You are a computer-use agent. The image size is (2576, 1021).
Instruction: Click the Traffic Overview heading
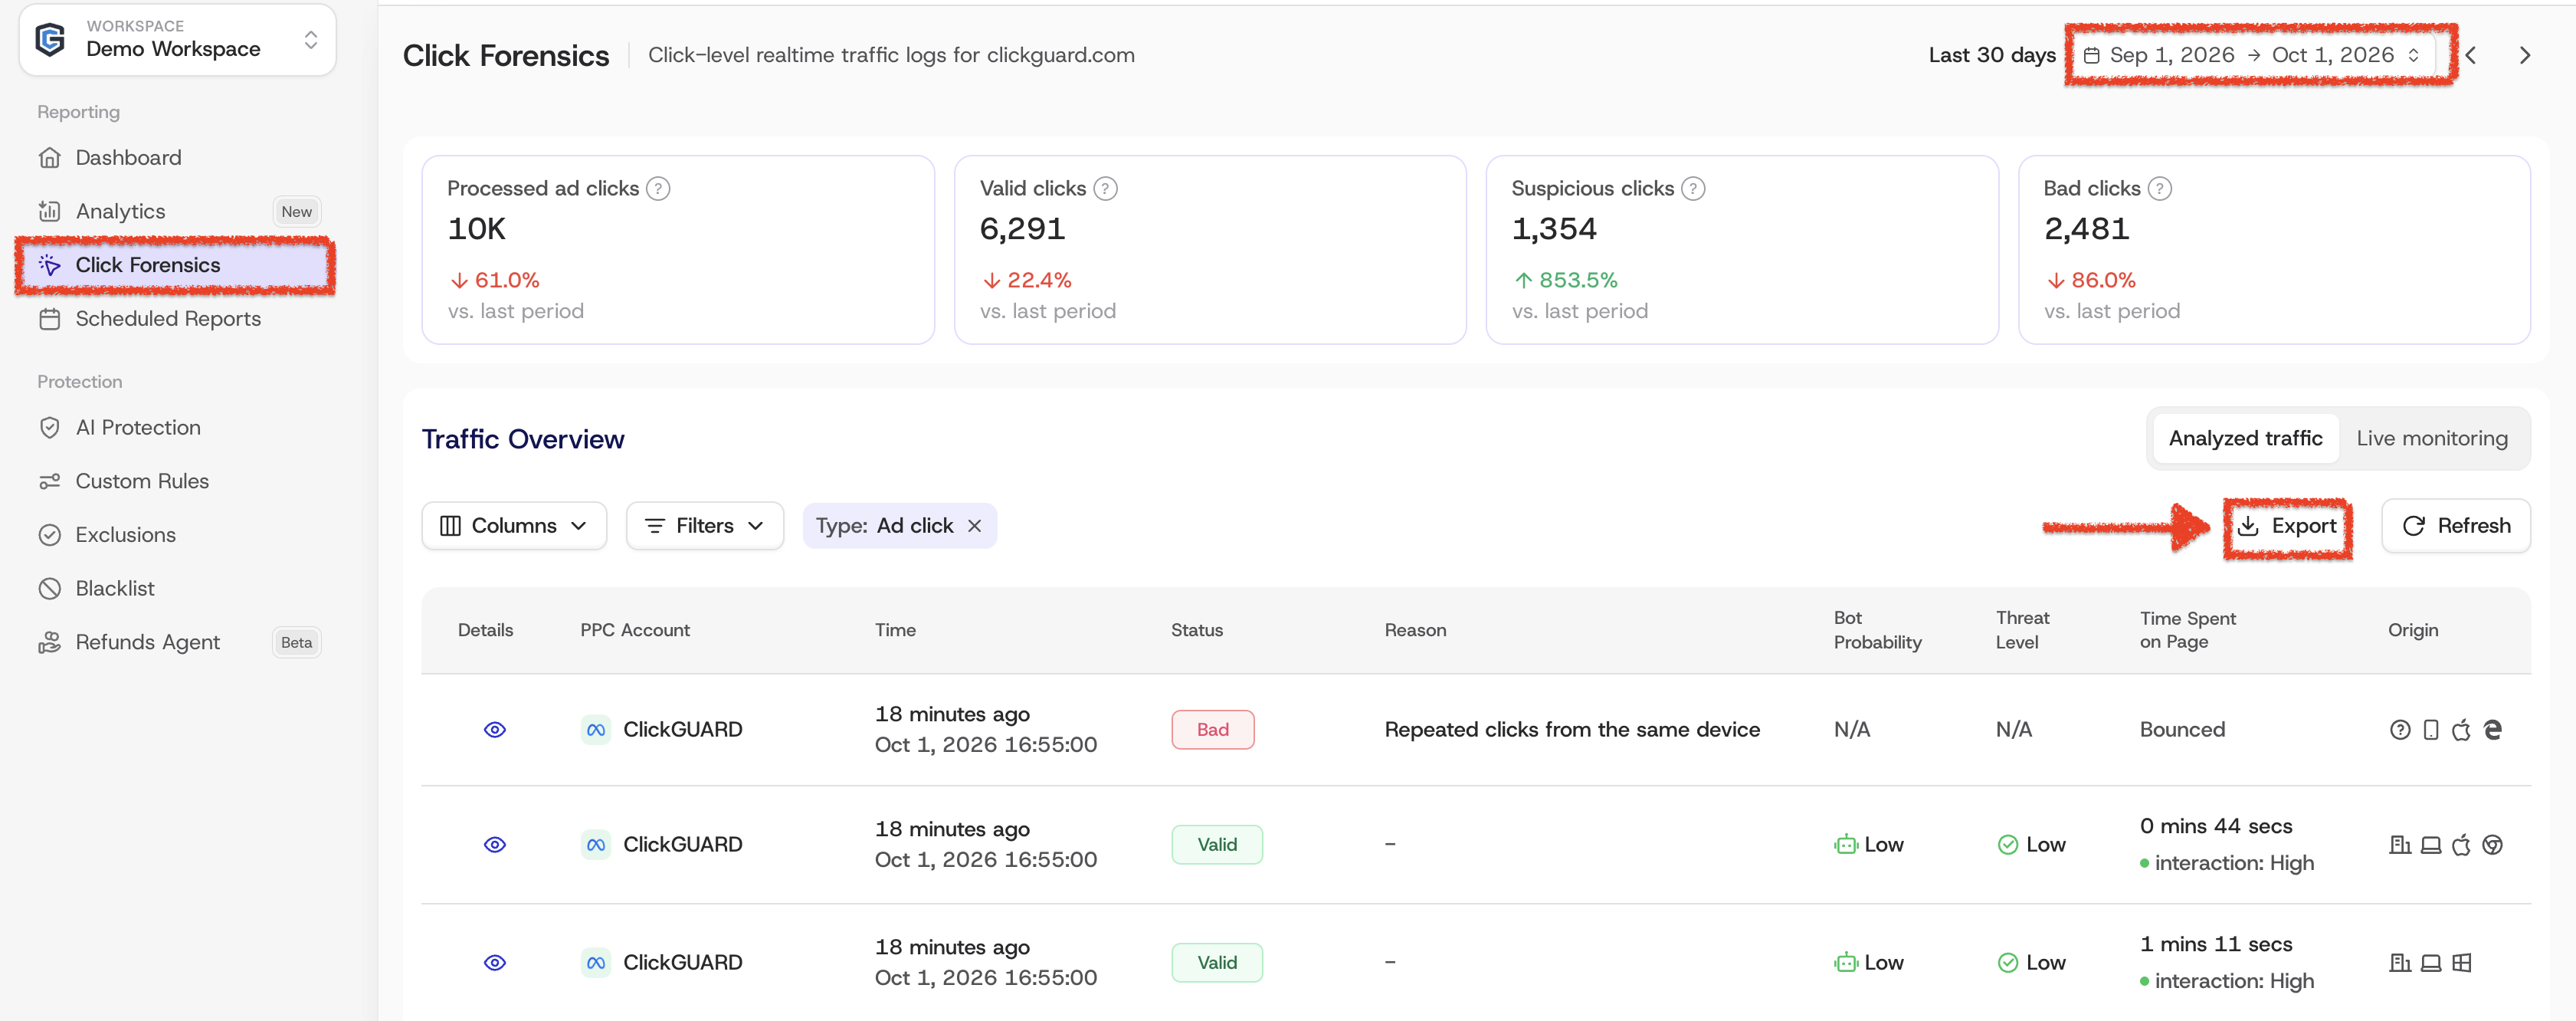point(523,439)
